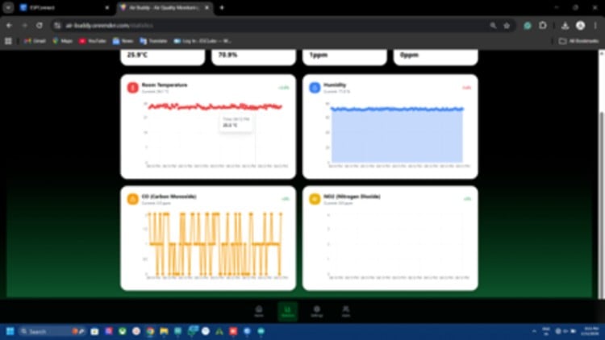Screen dimensions: 605x340
Task: Click the browser forward arrow
Action: [x=25, y=26]
